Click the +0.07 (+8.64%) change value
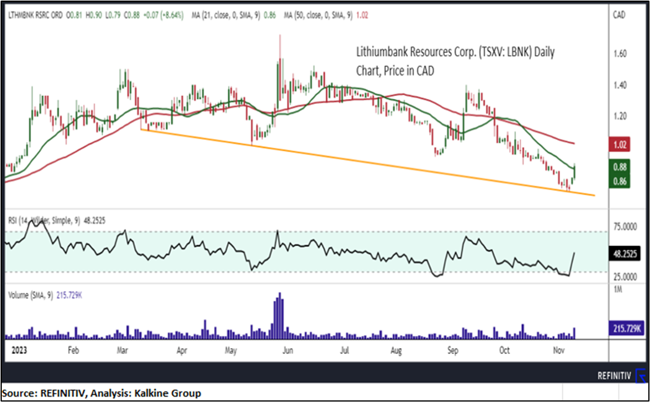The height and width of the screenshot is (402, 650). (163, 16)
